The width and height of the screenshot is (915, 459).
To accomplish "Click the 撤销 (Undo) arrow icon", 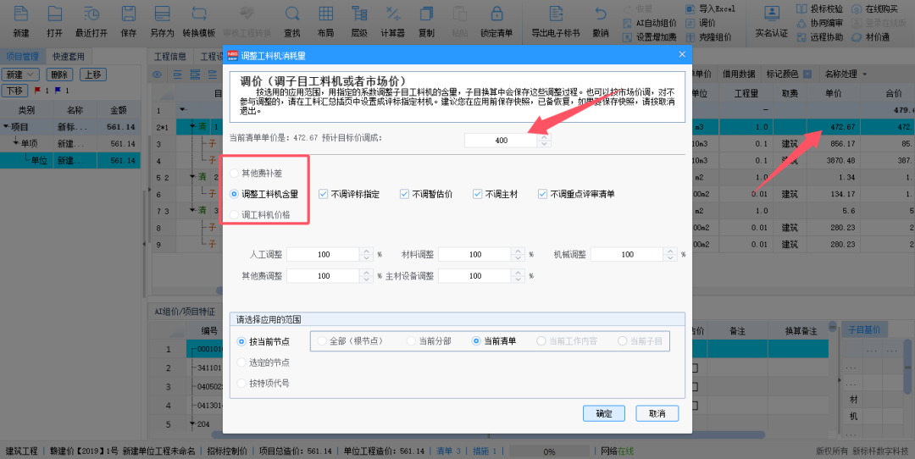I will (x=601, y=14).
